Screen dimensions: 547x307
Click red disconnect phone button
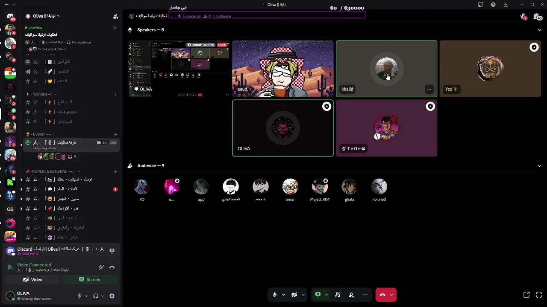(x=382, y=295)
